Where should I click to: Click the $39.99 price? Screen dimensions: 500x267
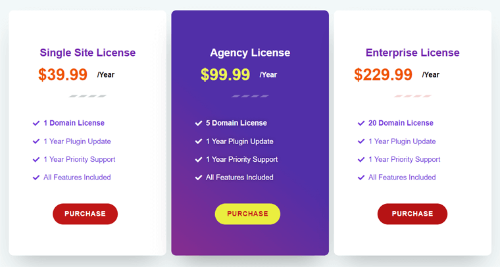click(x=63, y=75)
